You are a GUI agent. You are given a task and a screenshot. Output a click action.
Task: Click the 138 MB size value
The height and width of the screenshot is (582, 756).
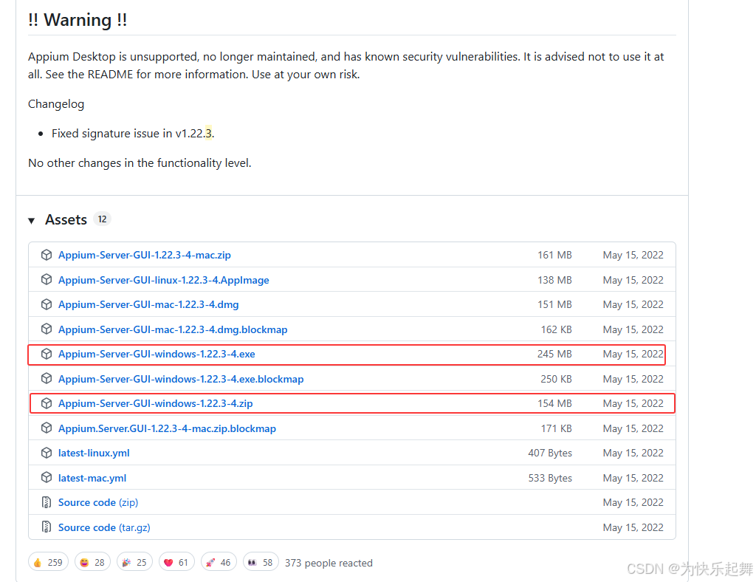(x=554, y=280)
